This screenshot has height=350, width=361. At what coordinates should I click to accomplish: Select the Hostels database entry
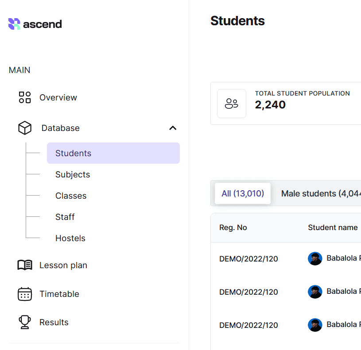tap(70, 238)
